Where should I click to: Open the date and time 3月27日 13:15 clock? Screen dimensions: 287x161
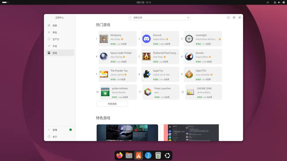[x=143, y=2]
